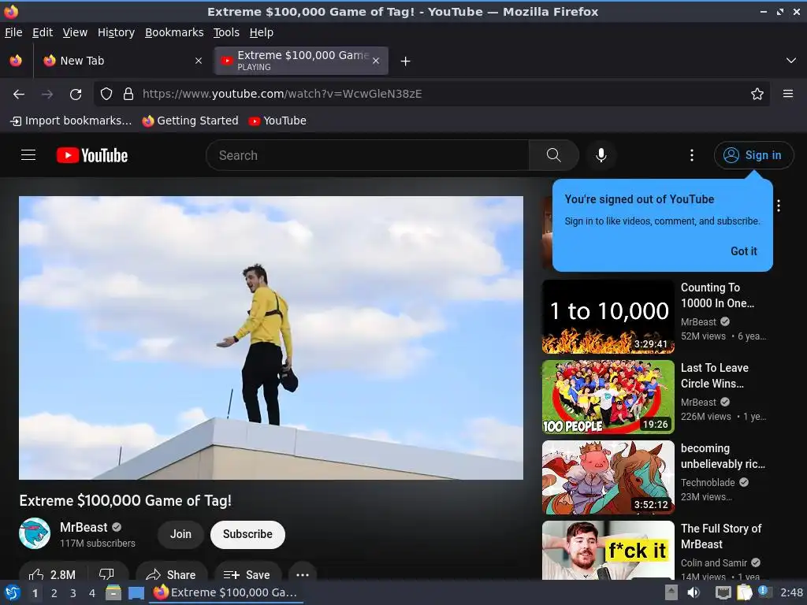
Task: Open the MrBeast channel avatar
Action: coord(35,533)
